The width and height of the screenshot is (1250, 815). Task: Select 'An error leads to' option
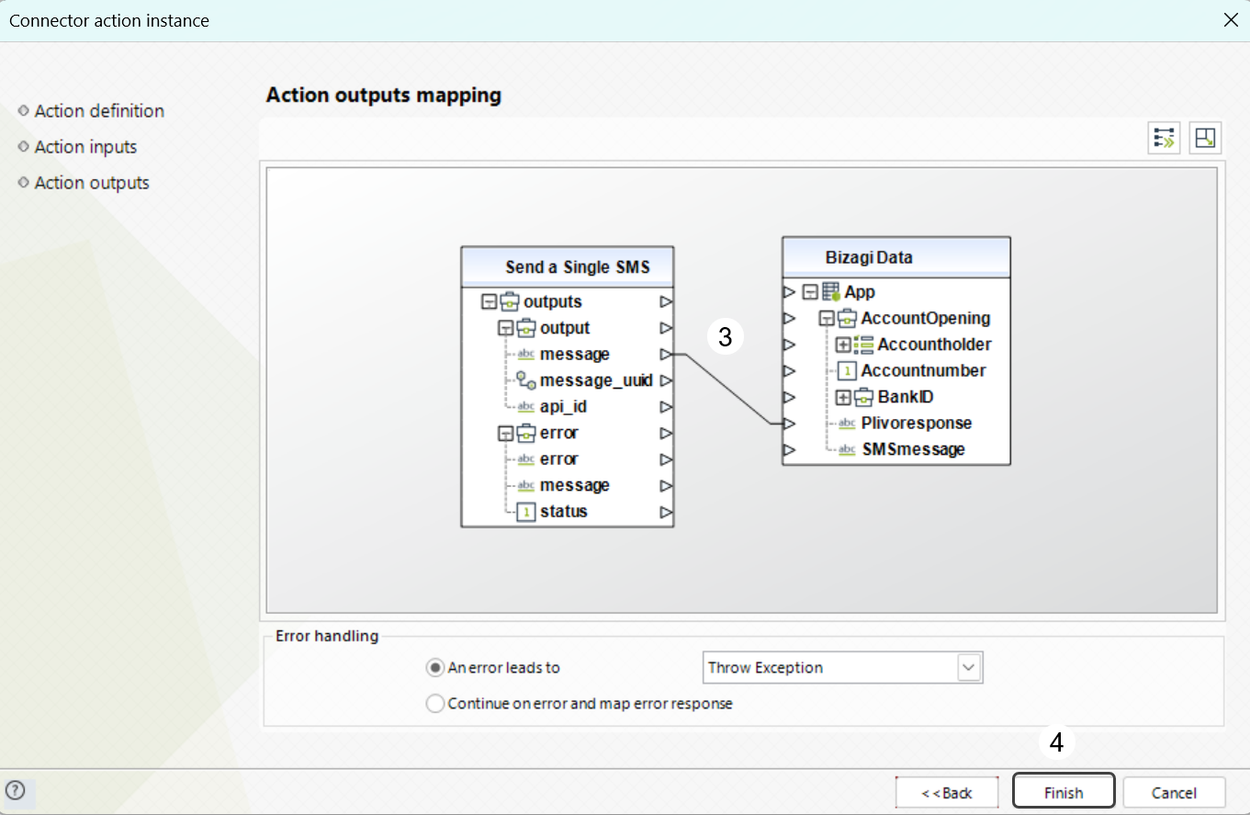(x=434, y=668)
